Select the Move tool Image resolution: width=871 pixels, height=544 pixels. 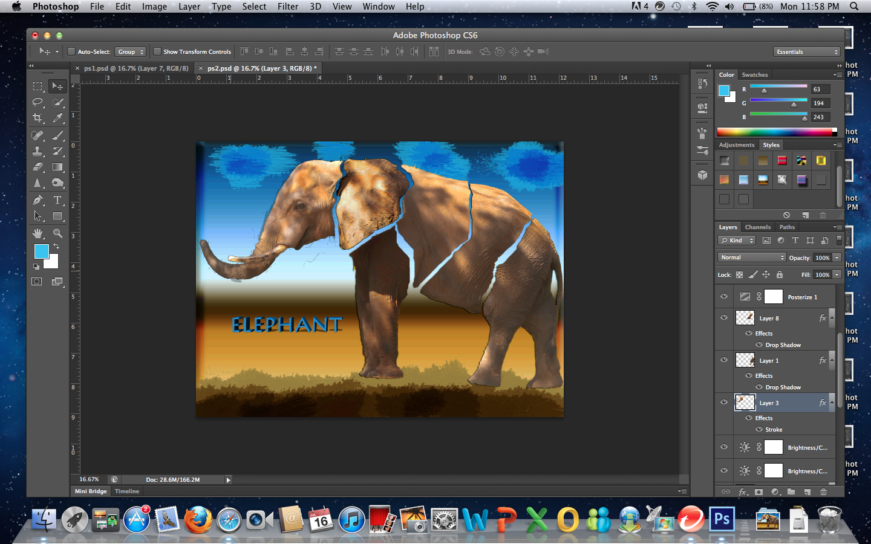57,86
